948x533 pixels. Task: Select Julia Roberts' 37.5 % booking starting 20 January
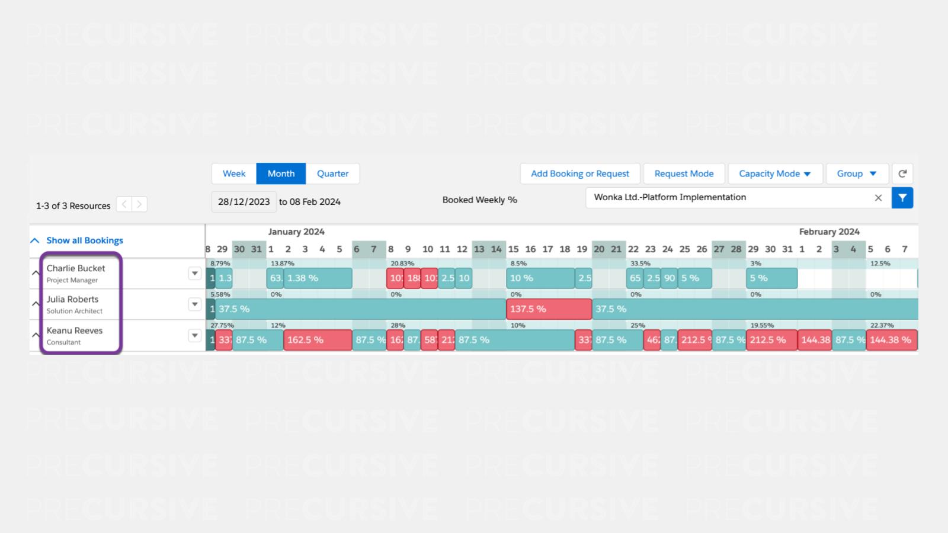[755, 309]
